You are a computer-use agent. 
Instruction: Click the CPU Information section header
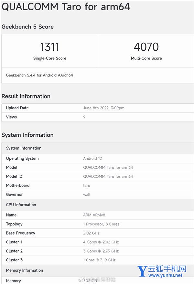(21, 205)
